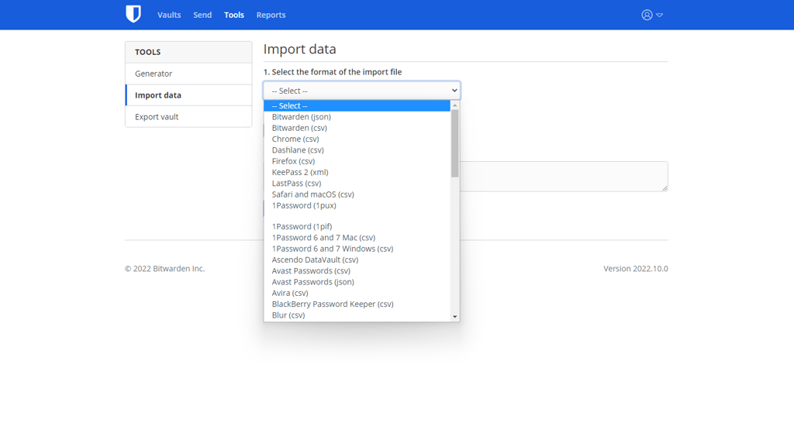Pick Dashlane (csv) import format
Image resolution: width=794 pixels, height=447 pixels.
coord(357,150)
